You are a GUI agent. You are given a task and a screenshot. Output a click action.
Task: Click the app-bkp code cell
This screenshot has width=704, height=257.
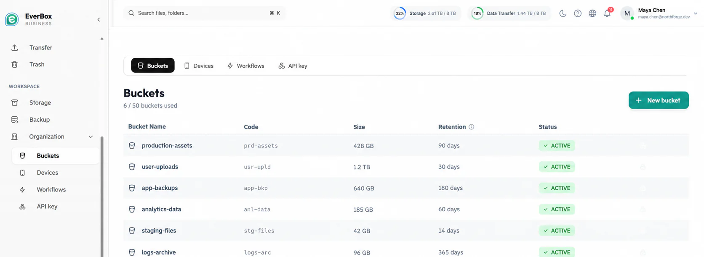point(256,188)
